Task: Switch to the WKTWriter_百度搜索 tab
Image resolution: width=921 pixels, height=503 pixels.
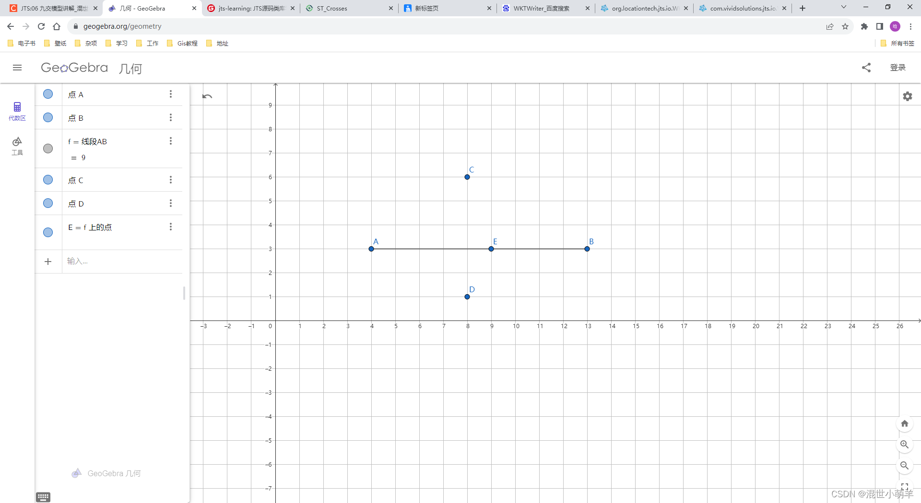Action: [546, 8]
